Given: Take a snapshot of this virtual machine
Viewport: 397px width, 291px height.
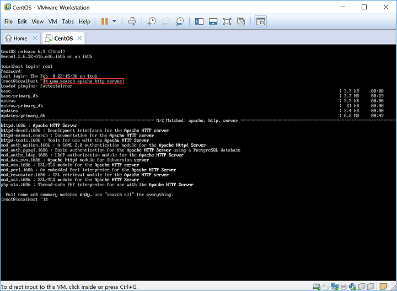Looking at the screenshot, I should [152, 21].
